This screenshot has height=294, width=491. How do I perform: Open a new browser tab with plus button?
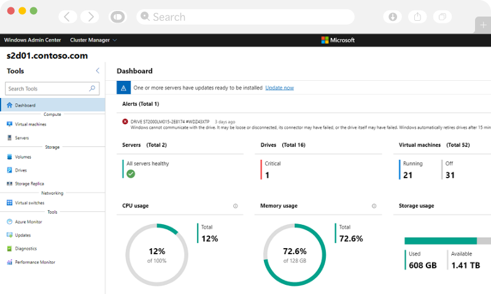pyautogui.click(x=483, y=25)
